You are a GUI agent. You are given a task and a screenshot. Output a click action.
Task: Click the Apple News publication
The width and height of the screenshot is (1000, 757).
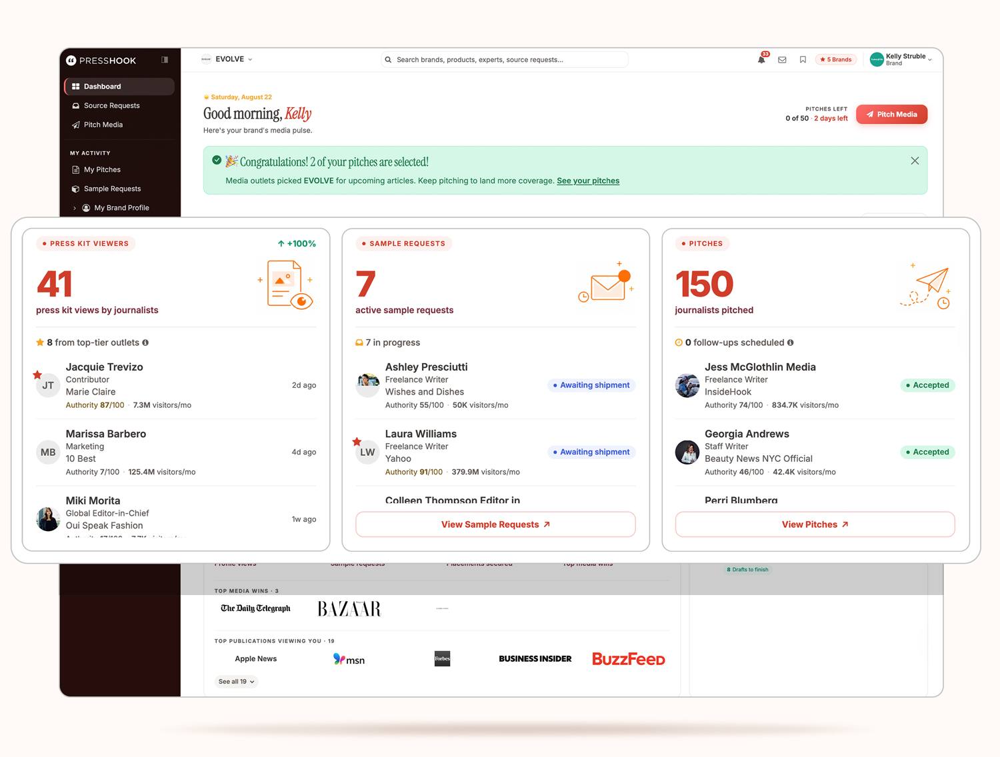[255, 659]
